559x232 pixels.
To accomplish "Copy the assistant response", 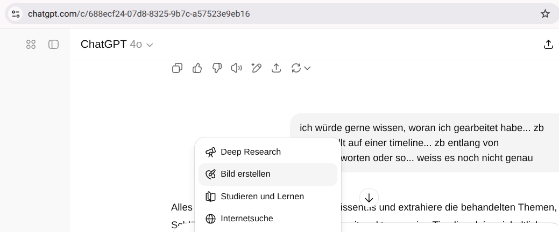I will pos(177,68).
